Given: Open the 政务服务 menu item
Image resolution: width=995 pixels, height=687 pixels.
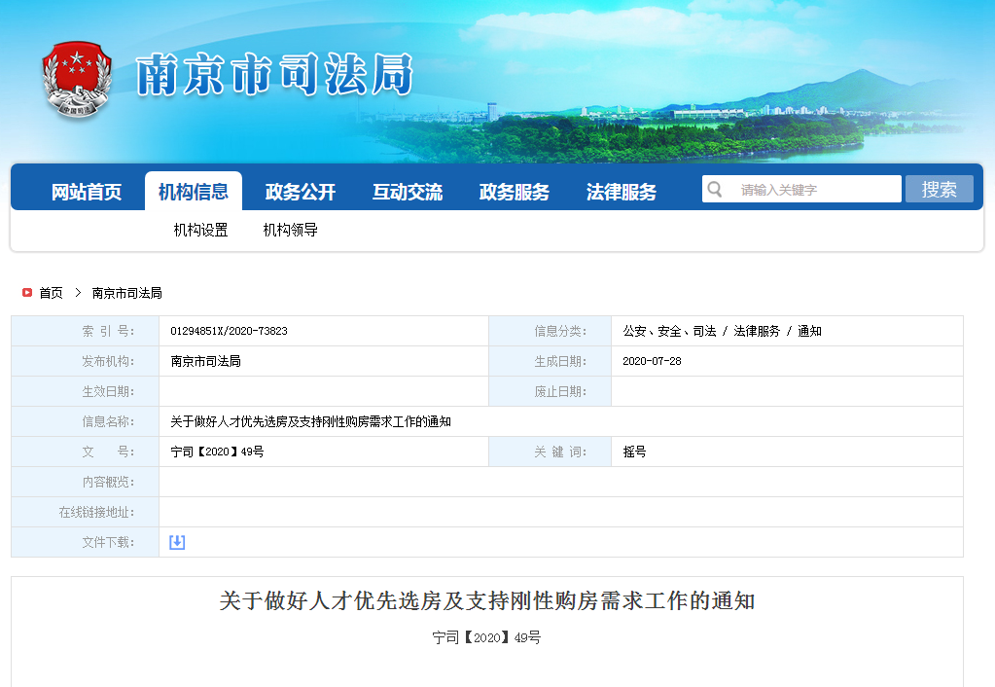Looking at the screenshot, I should point(515,192).
